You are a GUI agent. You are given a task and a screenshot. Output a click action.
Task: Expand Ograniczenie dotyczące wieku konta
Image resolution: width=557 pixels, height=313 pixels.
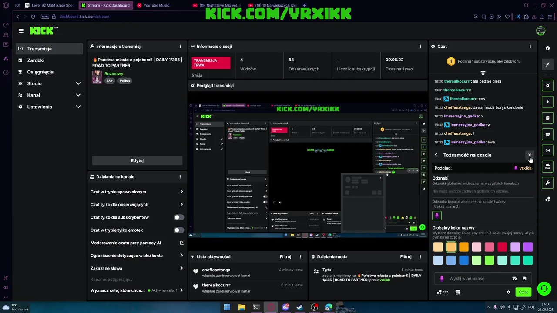(x=137, y=256)
